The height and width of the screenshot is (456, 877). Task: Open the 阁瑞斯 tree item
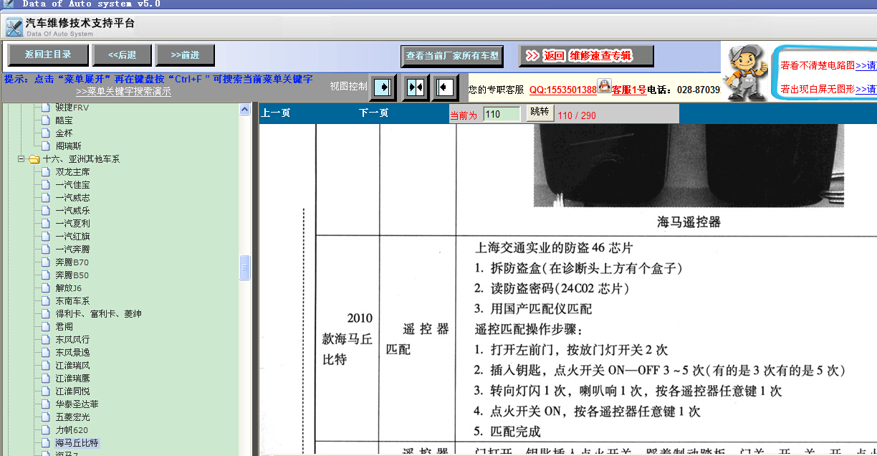pos(68,146)
